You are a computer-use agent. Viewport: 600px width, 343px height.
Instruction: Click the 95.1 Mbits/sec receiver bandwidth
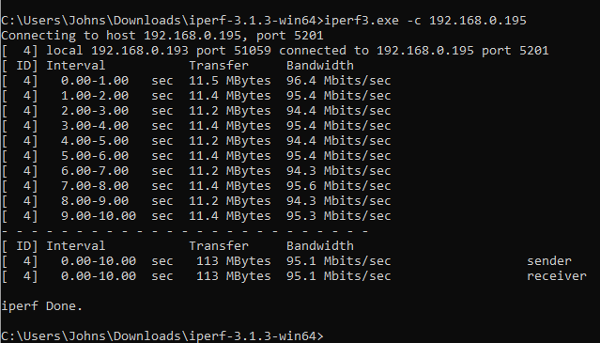[x=339, y=276]
